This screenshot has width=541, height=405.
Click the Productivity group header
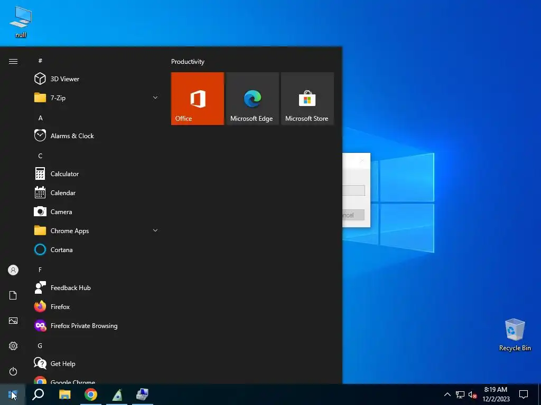pyautogui.click(x=188, y=62)
